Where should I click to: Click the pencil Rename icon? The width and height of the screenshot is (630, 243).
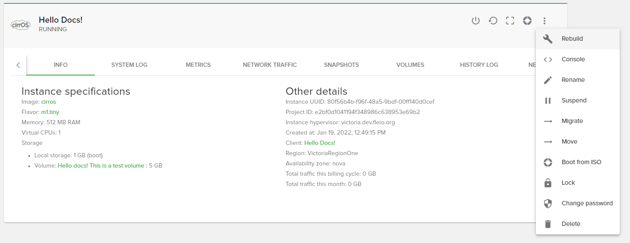pos(548,80)
